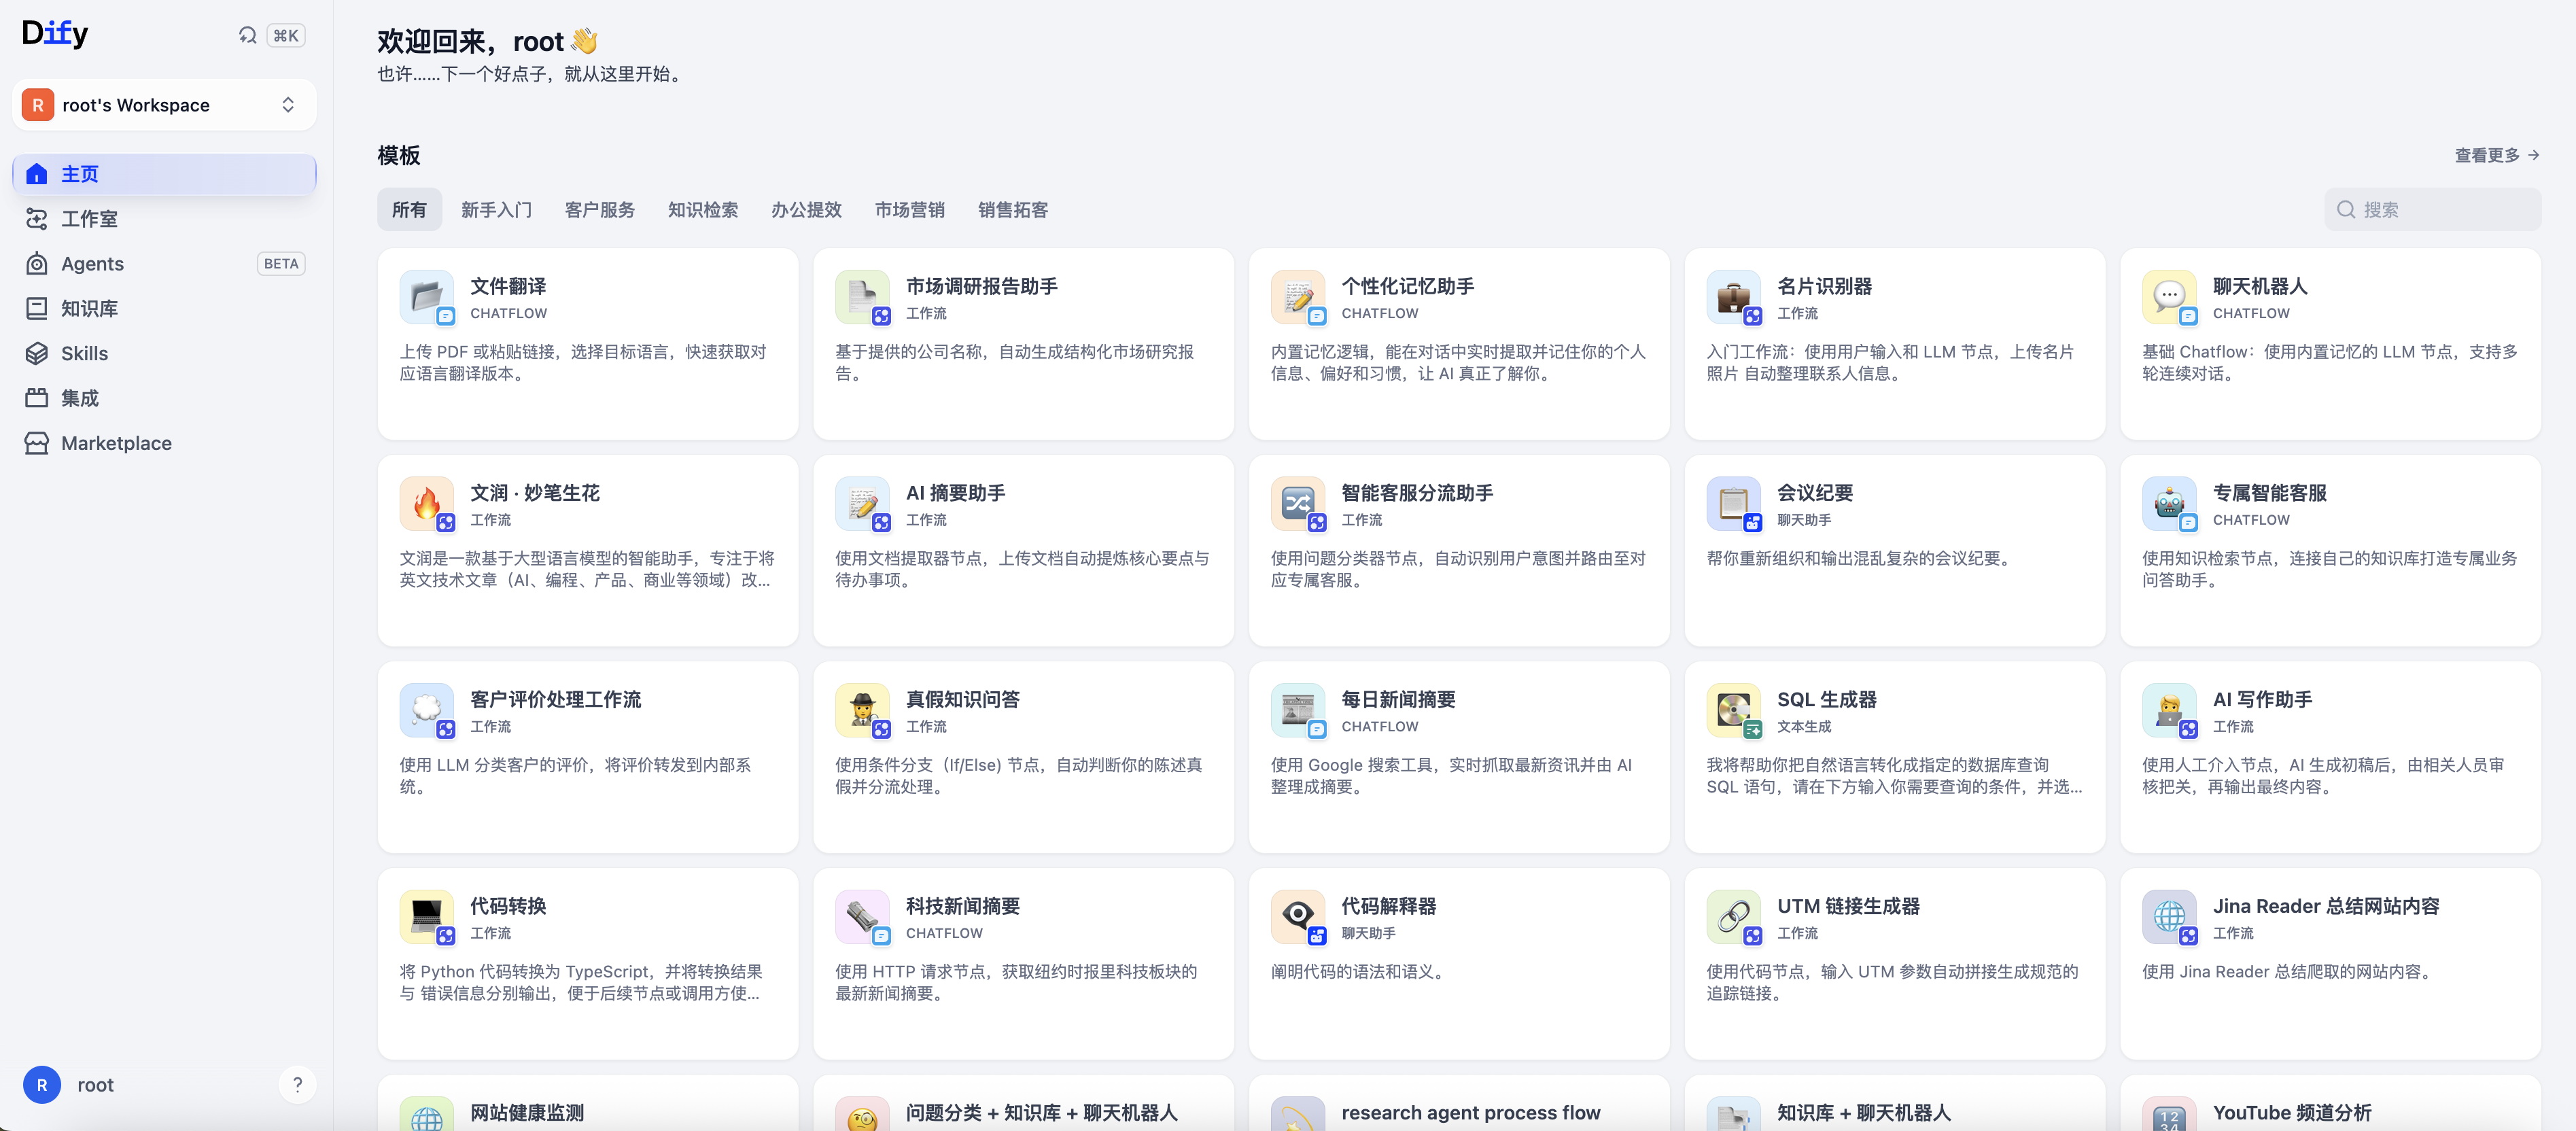Select the 销售拓客 template tab
This screenshot has width=2576, height=1131.
(x=1013, y=210)
